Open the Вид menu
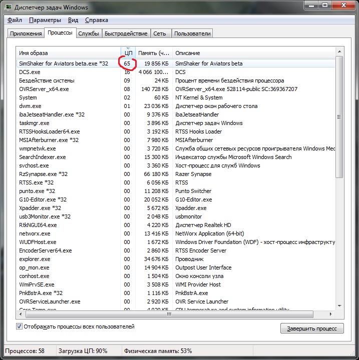 click(73, 20)
